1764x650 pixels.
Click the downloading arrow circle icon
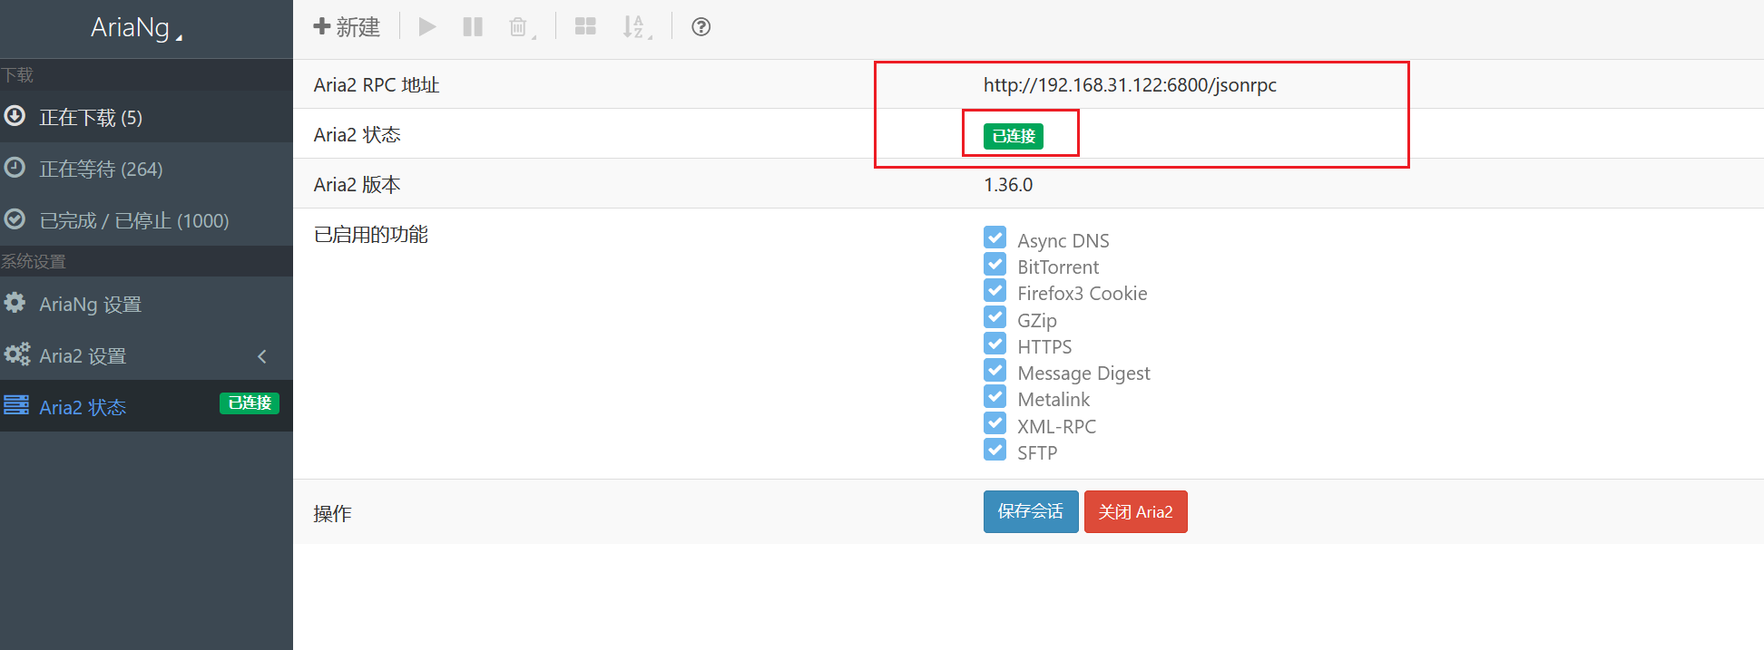pyautogui.click(x=15, y=115)
